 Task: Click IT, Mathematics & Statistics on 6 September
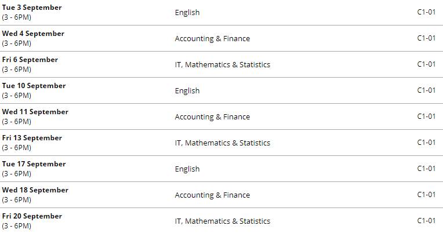tap(223, 64)
